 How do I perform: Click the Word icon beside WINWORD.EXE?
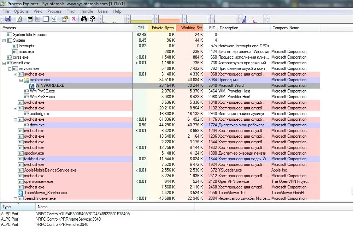(x=32, y=86)
